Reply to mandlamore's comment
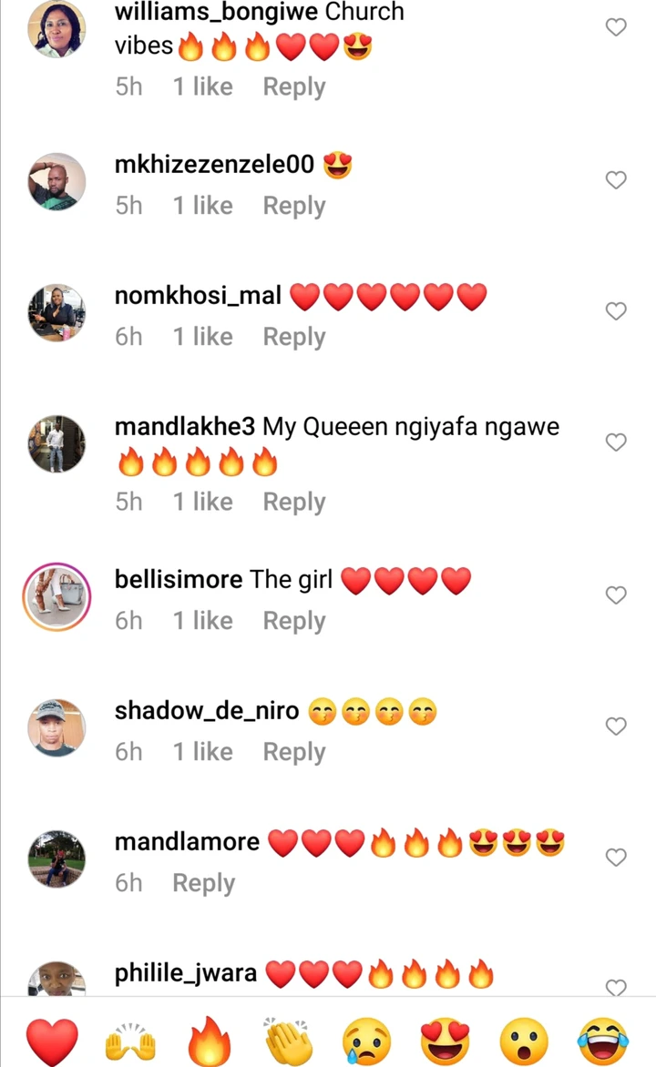This screenshot has height=1067, width=656. (204, 882)
